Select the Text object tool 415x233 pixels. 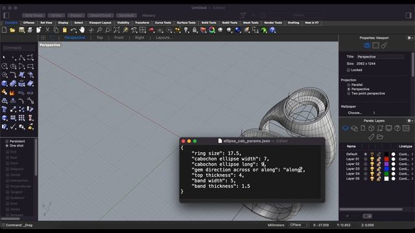[5, 109]
